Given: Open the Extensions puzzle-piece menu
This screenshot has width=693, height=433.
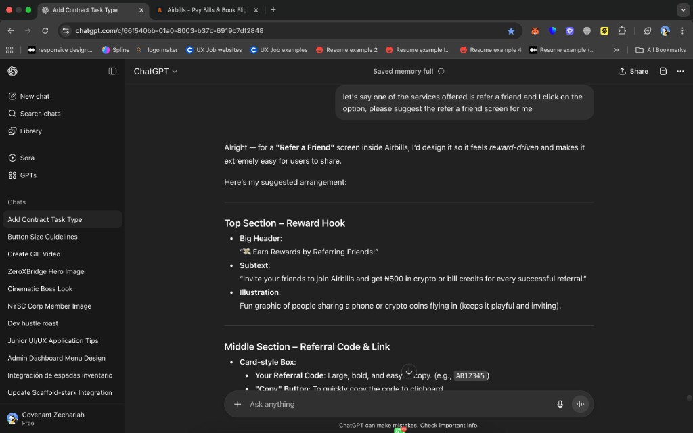Looking at the screenshot, I should pos(622,30).
